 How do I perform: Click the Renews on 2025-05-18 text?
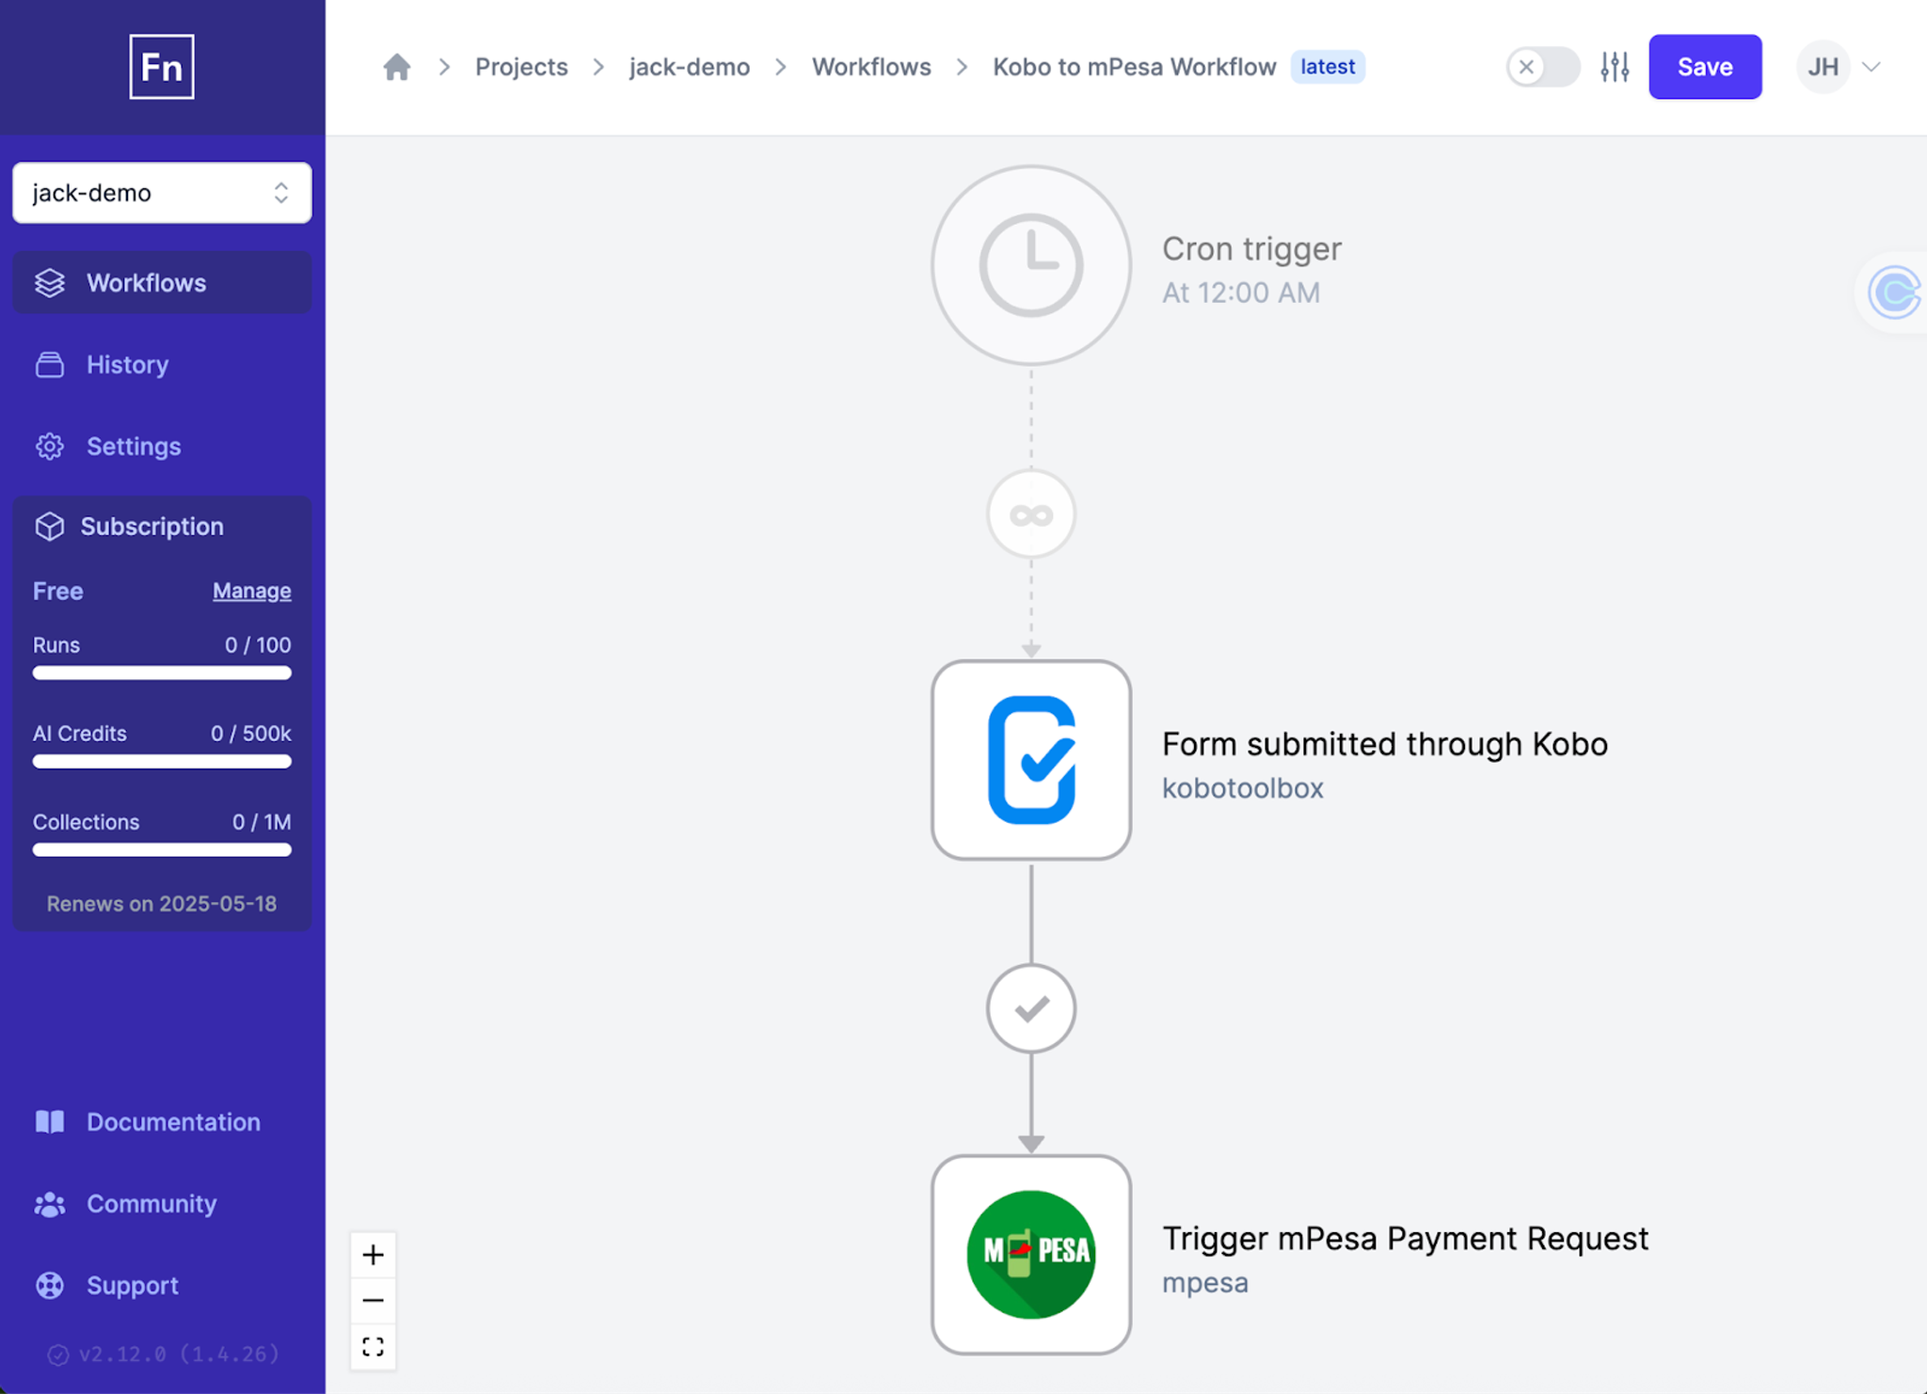[162, 904]
